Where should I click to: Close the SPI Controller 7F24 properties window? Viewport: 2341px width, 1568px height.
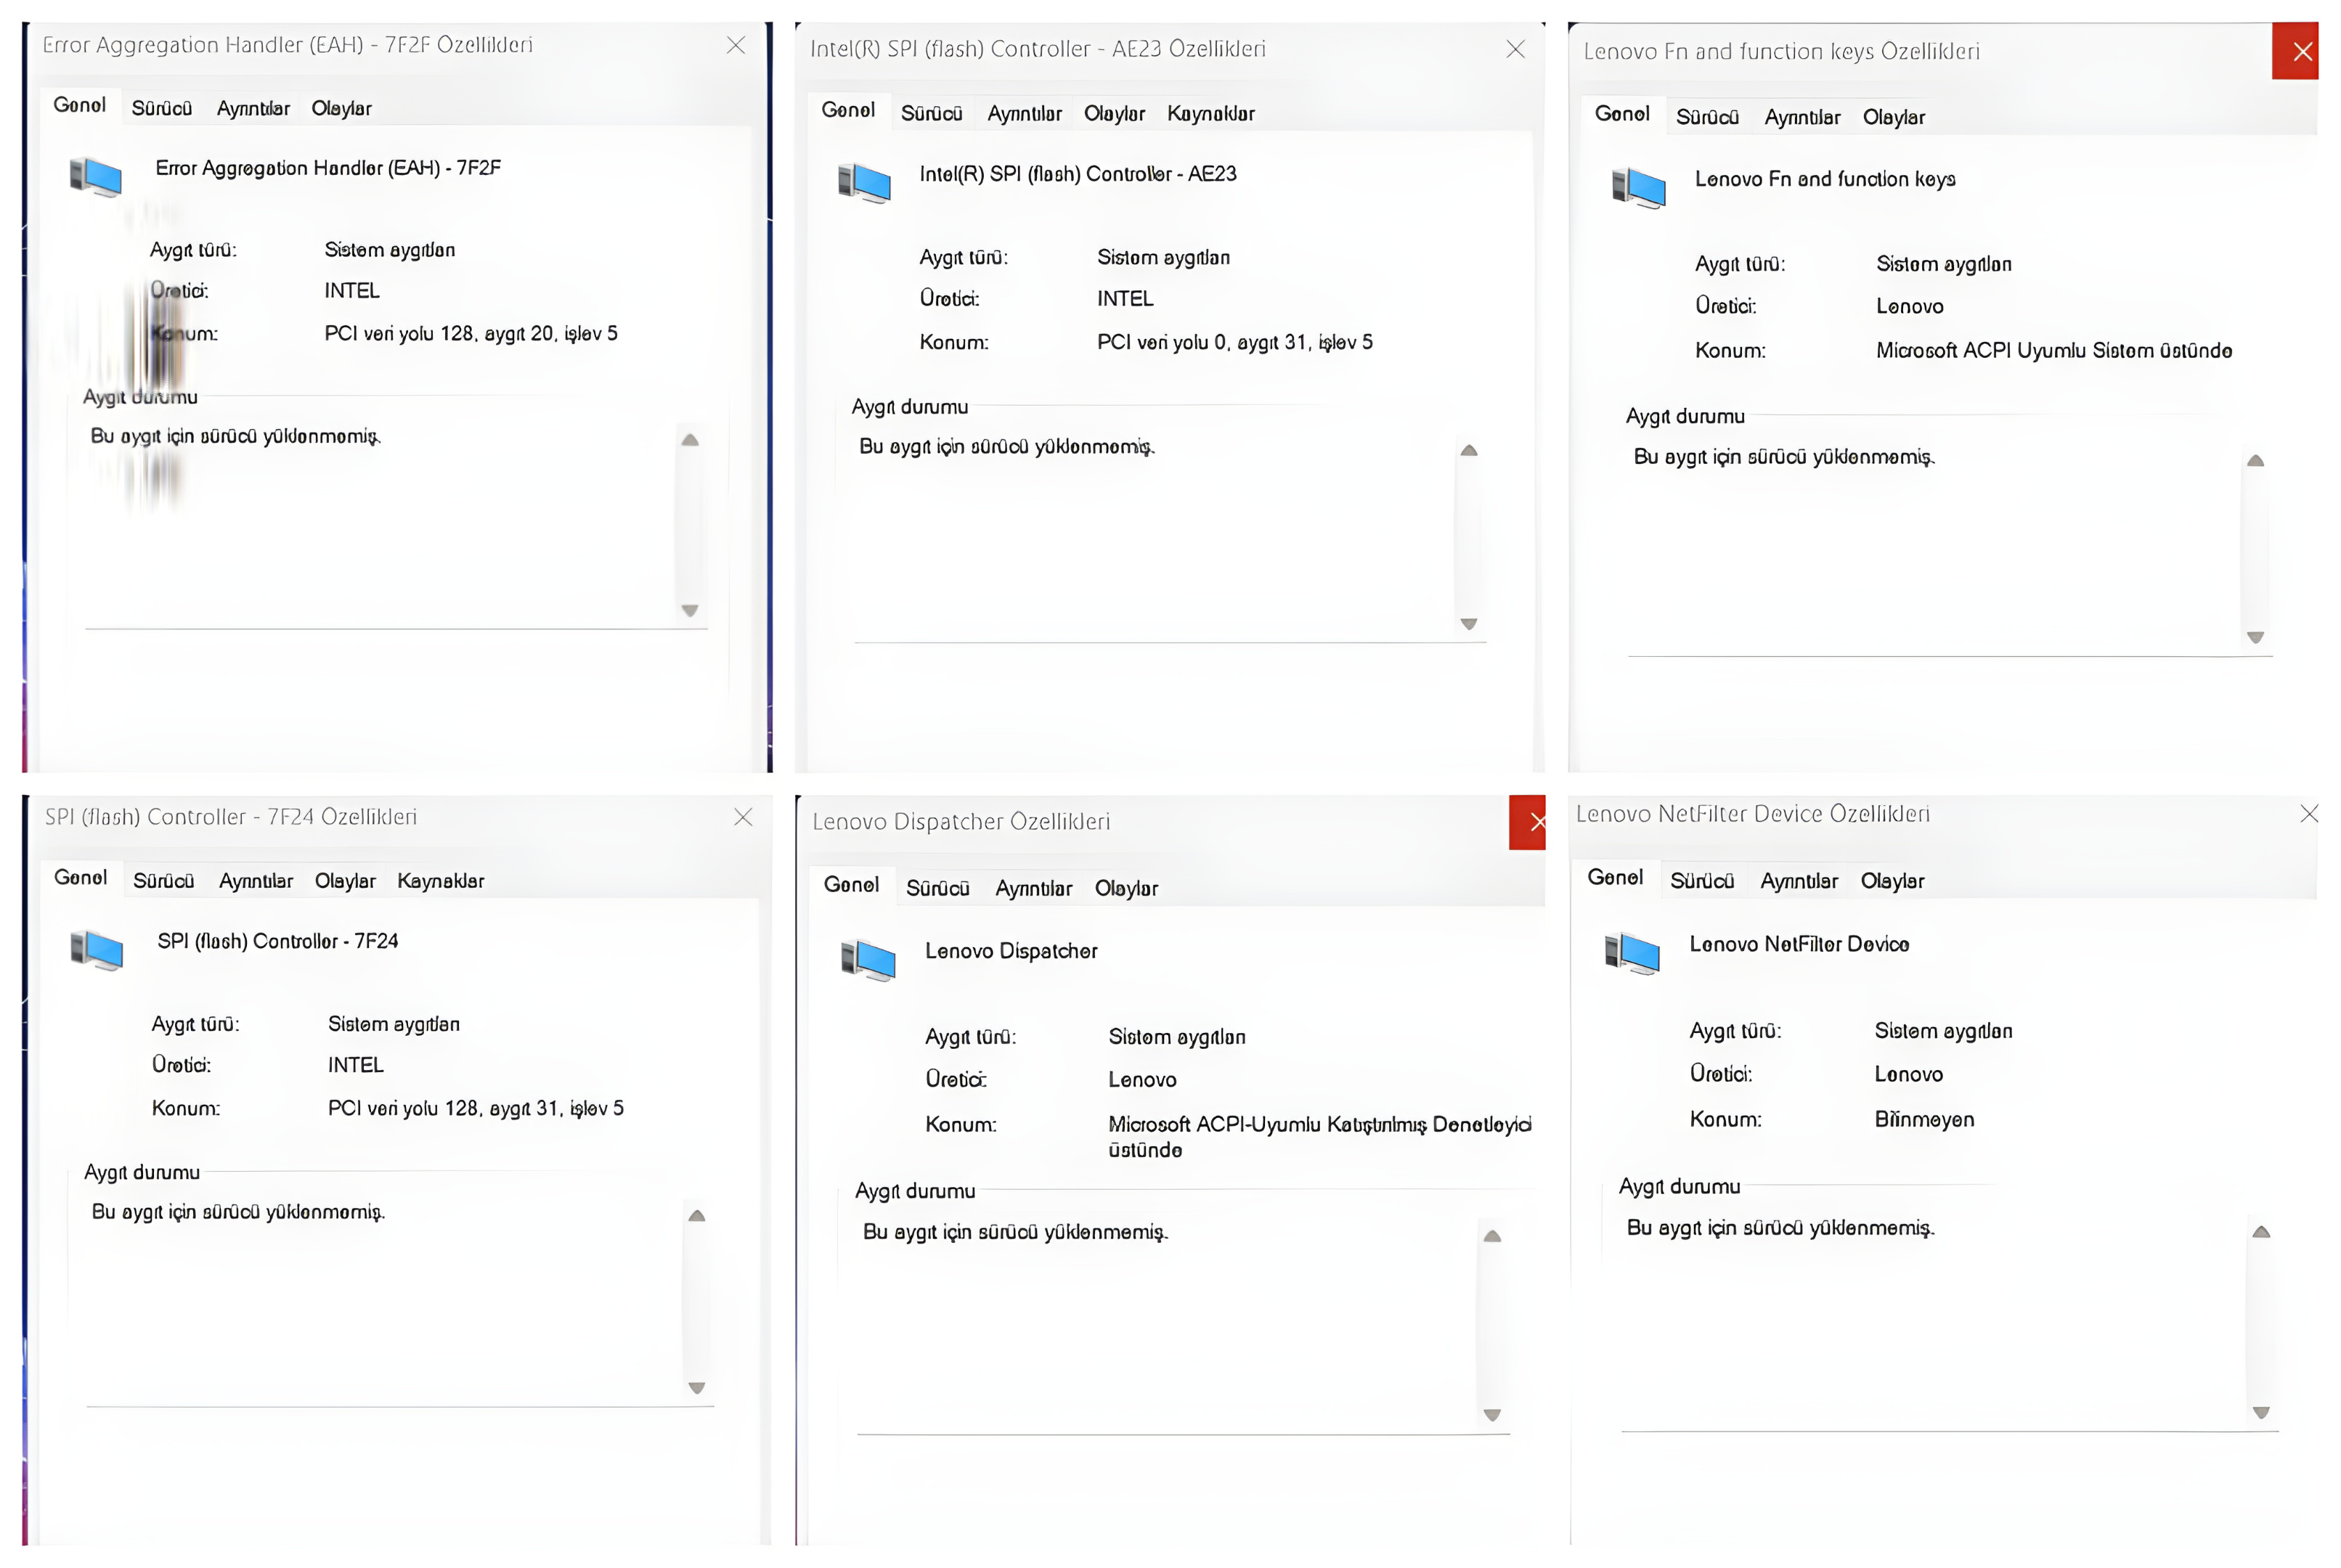coord(743,817)
